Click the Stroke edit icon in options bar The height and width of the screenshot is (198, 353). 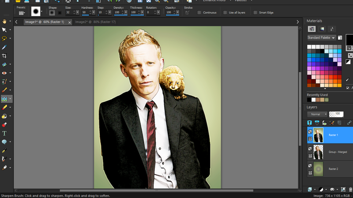tap(187, 13)
